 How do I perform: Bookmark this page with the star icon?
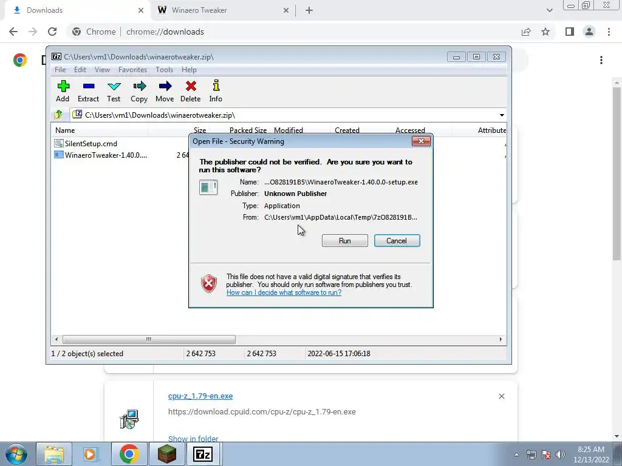point(546,32)
